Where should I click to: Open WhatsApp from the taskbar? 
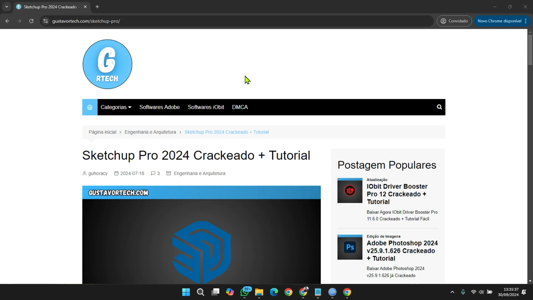(x=245, y=292)
